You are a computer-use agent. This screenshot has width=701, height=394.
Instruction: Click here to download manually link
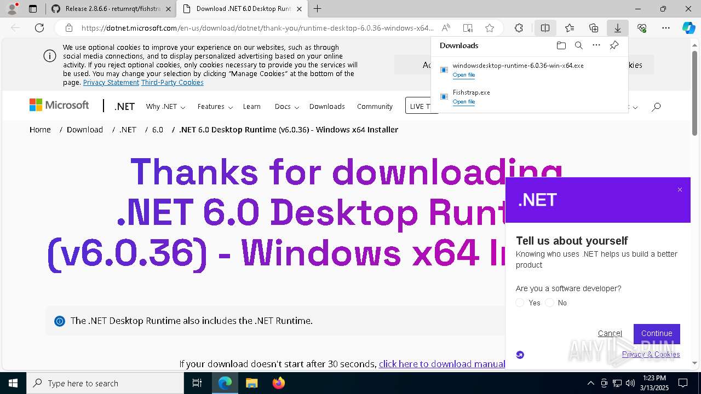[x=442, y=364]
